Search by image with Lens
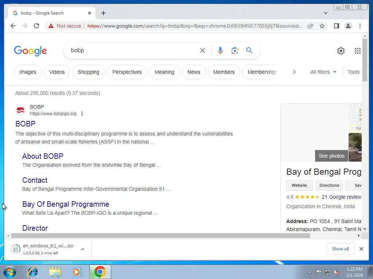373x279 pixels. 235,50
